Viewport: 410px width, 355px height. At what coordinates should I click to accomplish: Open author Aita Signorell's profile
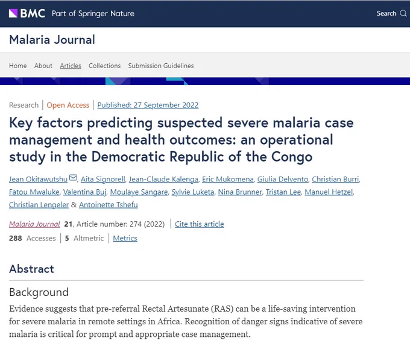[102, 180]
